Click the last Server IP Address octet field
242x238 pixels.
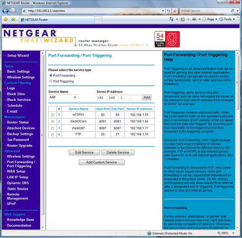(x=136, y=98)
